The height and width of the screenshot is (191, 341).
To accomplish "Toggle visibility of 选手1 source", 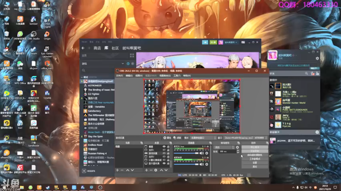I will click(164, 150).
